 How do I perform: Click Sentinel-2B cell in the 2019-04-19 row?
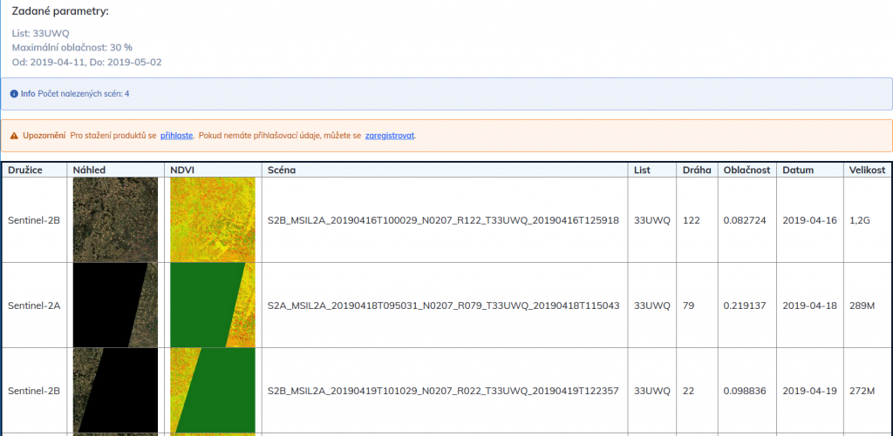[x=34, y=391]
